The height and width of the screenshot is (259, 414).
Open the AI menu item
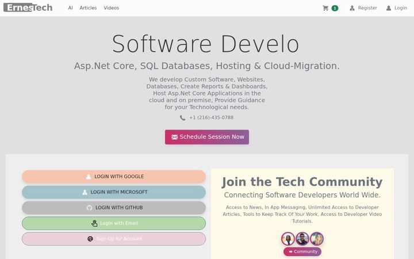pyautogui.click(x=70, y=8)
